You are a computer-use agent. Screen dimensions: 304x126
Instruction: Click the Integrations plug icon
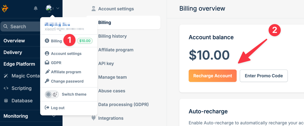pos(94,118)
